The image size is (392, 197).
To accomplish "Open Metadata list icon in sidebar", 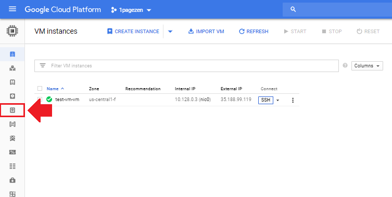I will [x=12, y=166].
